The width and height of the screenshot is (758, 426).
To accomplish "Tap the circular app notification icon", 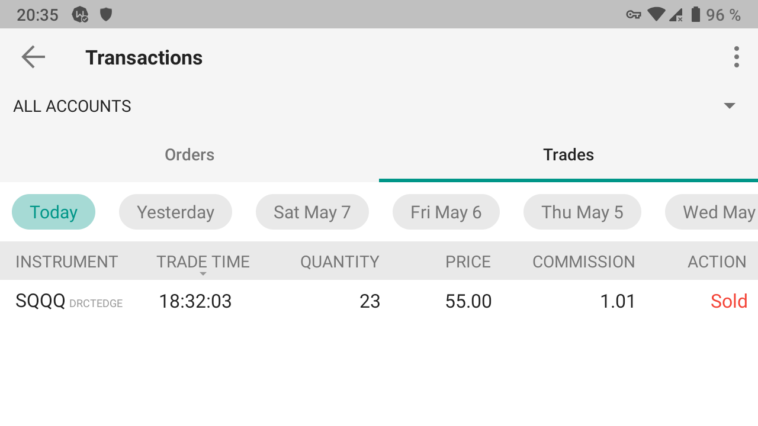I will click(80, 14).
